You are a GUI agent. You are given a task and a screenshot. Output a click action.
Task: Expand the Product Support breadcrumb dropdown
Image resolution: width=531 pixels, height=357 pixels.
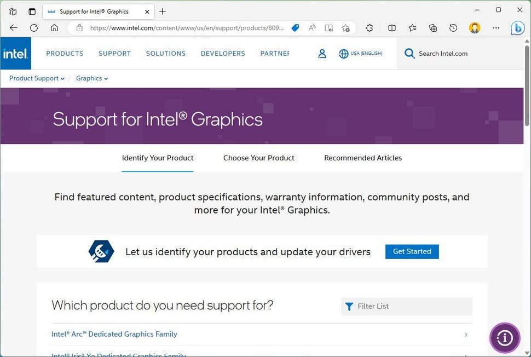coord(36,78)
